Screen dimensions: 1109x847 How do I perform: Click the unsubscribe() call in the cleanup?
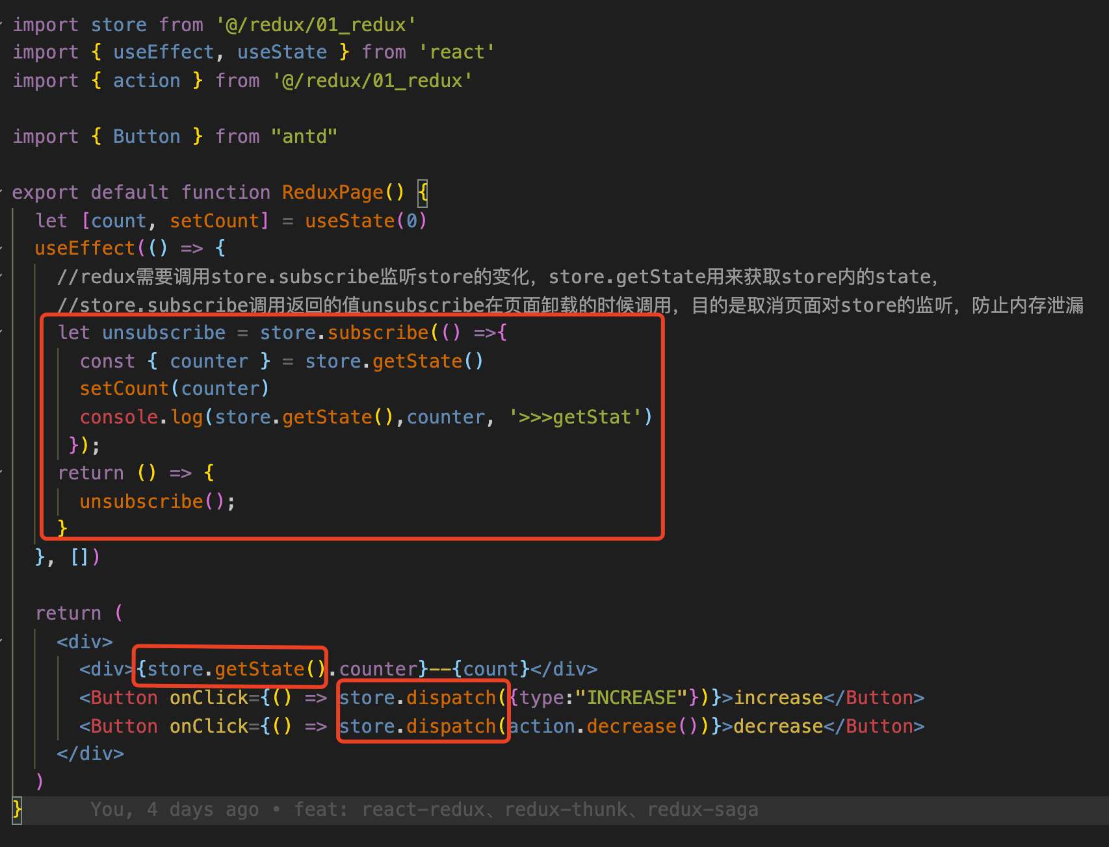[x=152, y=501]
